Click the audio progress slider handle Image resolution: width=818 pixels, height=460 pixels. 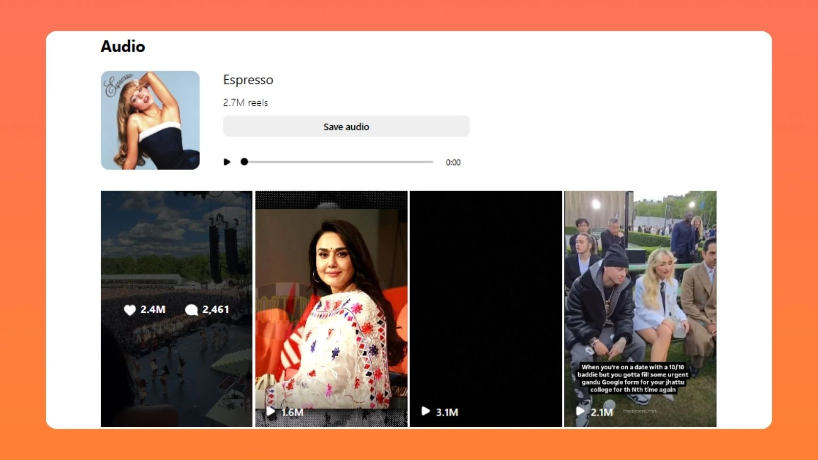[244, 162]
